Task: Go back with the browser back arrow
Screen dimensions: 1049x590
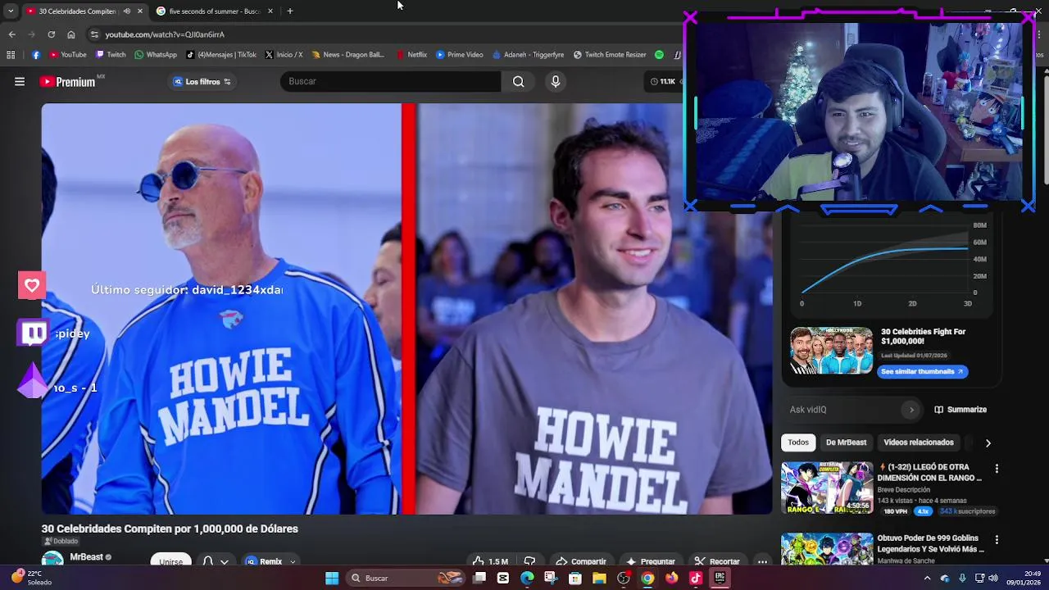Action: [11, 34]
